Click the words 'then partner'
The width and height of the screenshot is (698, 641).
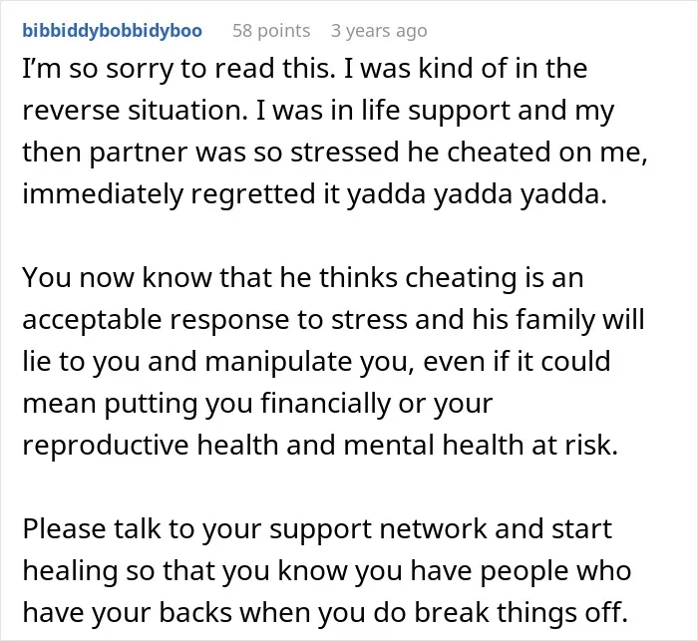pos(105,153)
